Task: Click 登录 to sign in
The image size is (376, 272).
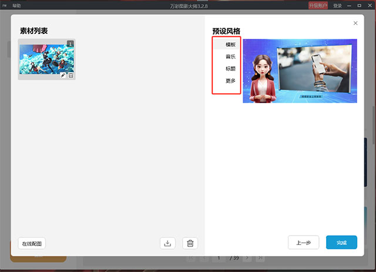Action: 337,5
